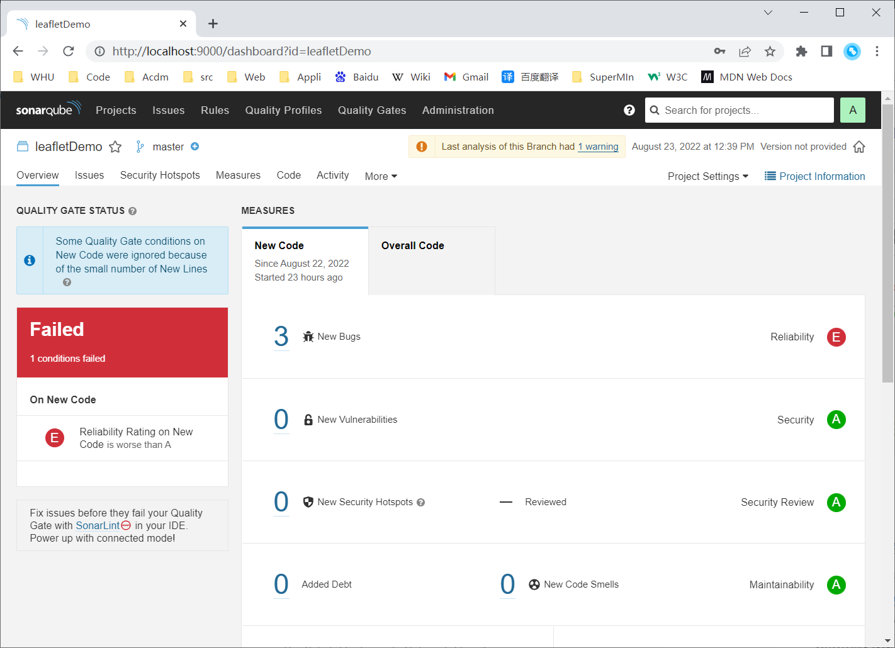Screen dimensions: 895x648
Task: Open the failed Reliability Rating on New Code condition
Action: [122, 438]
